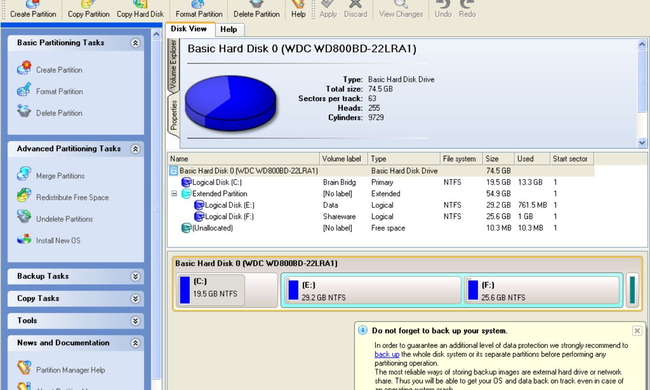Click the Install New OS link
Viewport: 650px width, 390px height.
(58, 240)
